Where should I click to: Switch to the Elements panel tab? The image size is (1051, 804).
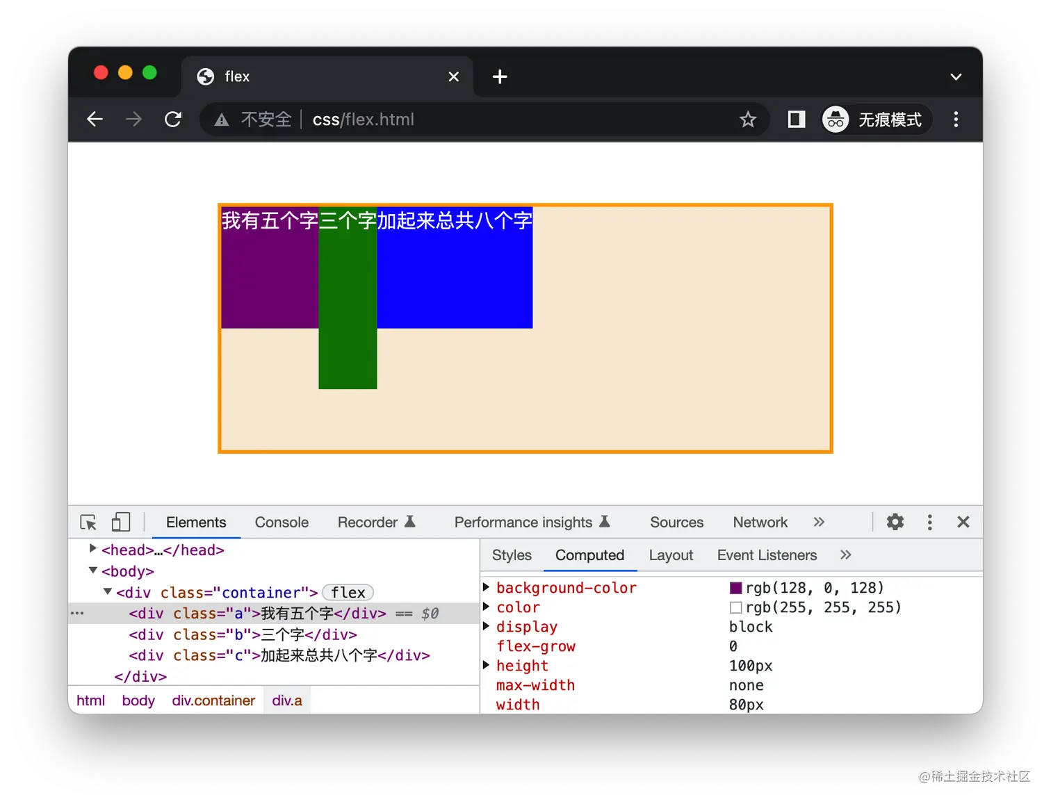[x=196, y=523]
